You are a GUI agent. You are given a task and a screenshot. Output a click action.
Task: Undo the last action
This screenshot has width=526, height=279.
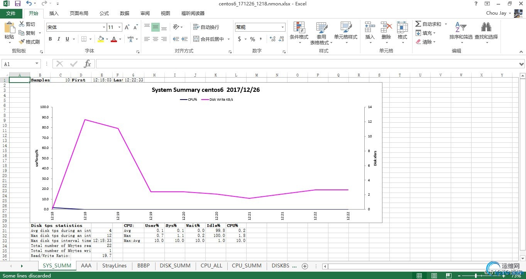click(29, 3)
